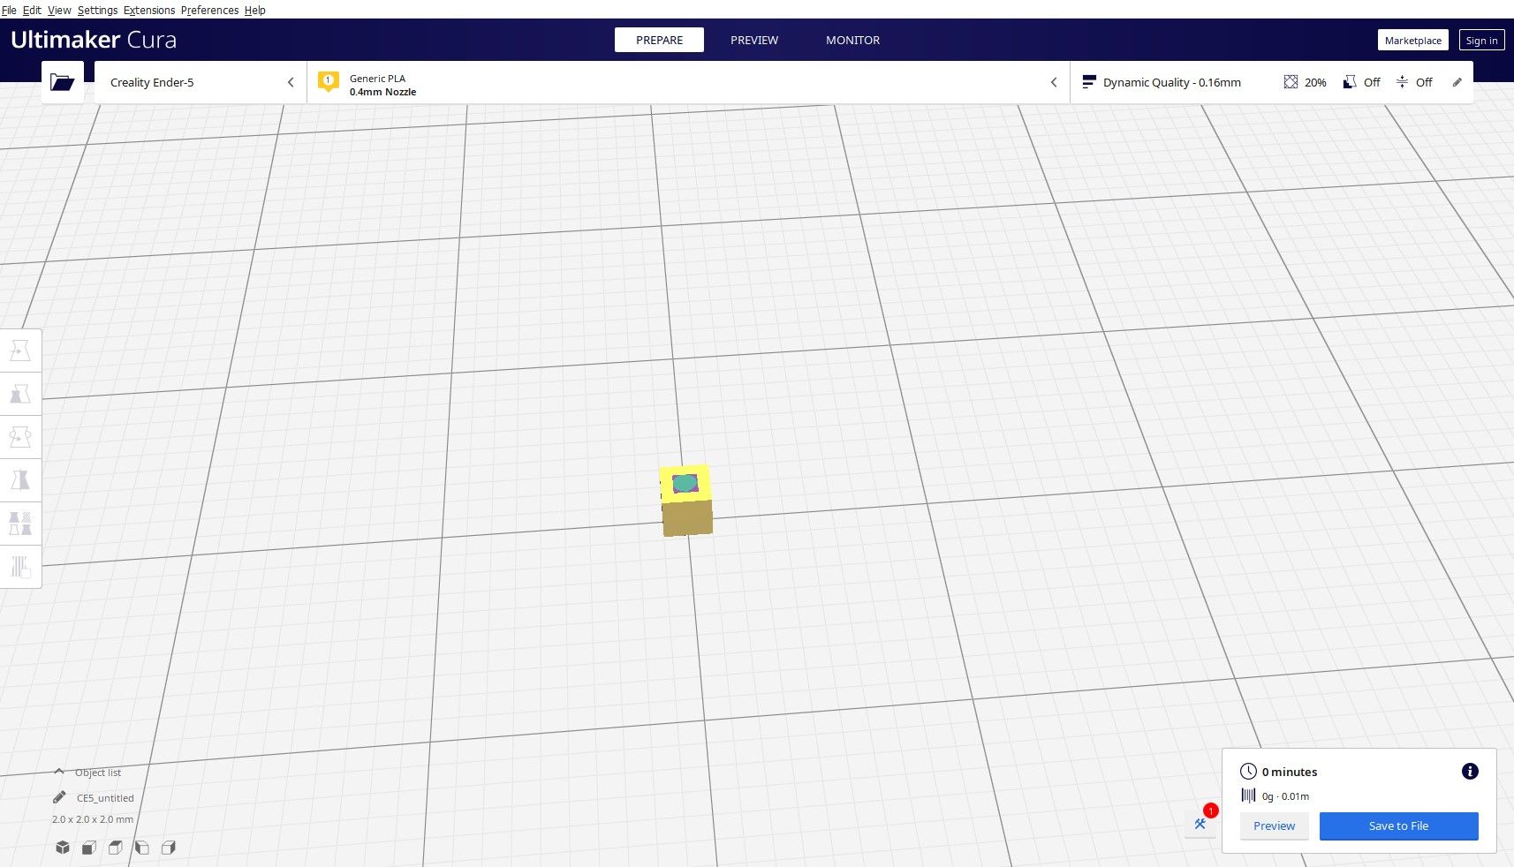Open the Marketplace

coord(1412,40)
